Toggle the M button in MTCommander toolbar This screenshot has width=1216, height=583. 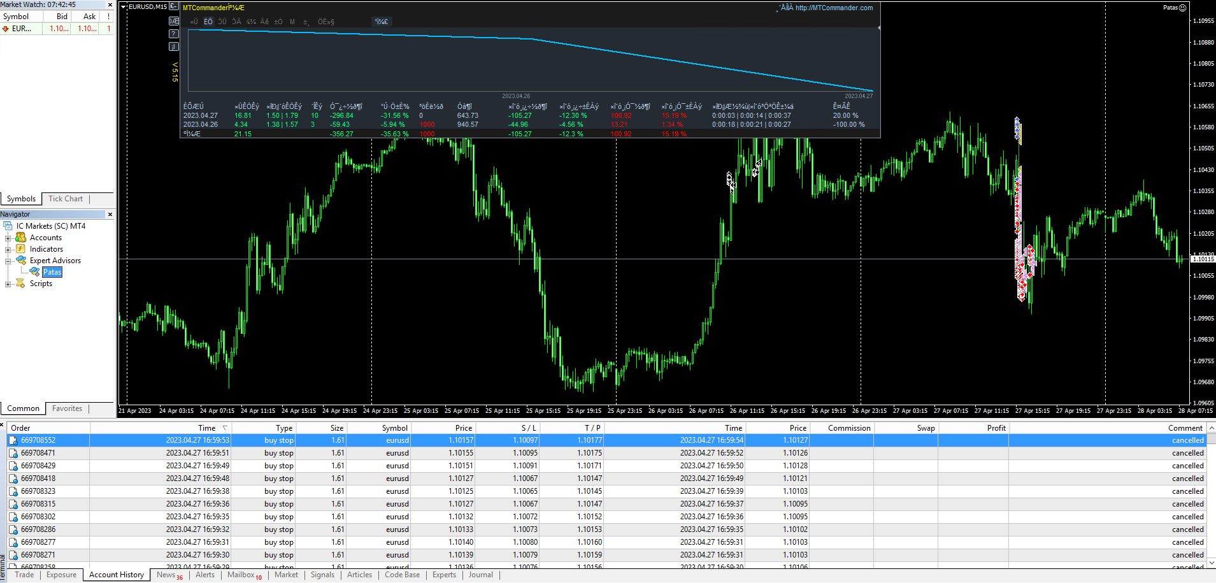[292, 22]
